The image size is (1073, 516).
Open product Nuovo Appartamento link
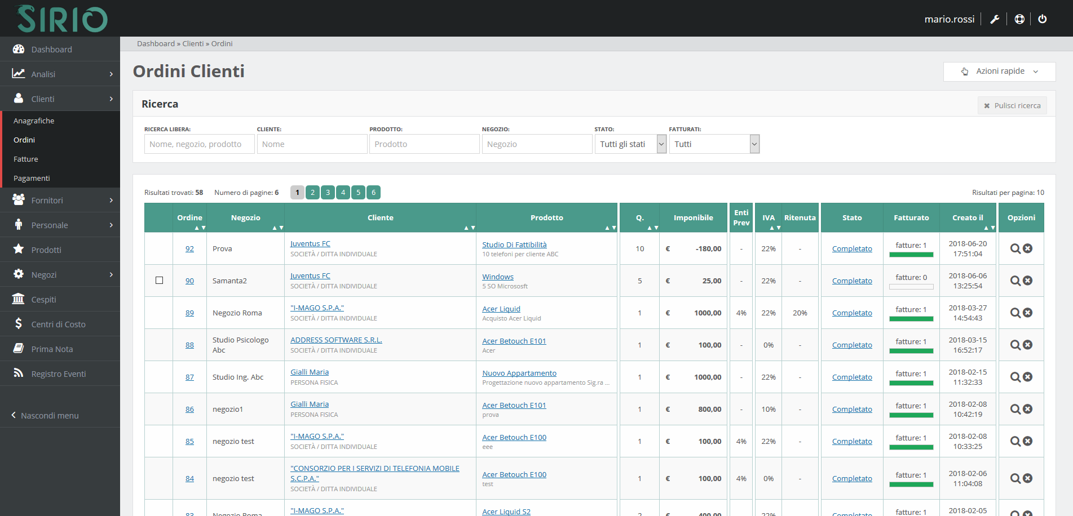pyautogui.click(x=519, y=373)
